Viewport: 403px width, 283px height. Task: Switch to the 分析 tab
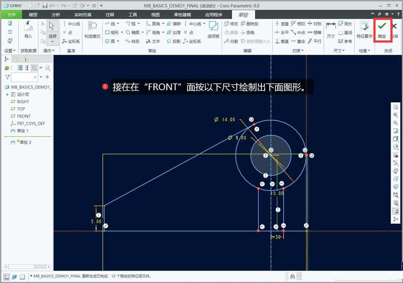pos(56,14)
